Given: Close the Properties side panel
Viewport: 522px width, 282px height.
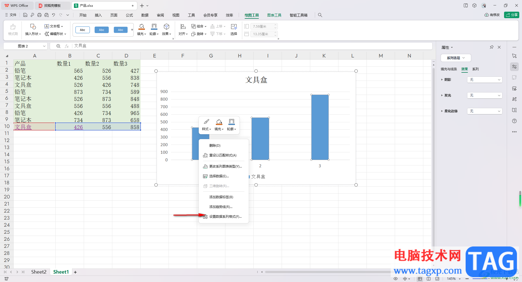Looking at the screenshot, I should (499, 47).
